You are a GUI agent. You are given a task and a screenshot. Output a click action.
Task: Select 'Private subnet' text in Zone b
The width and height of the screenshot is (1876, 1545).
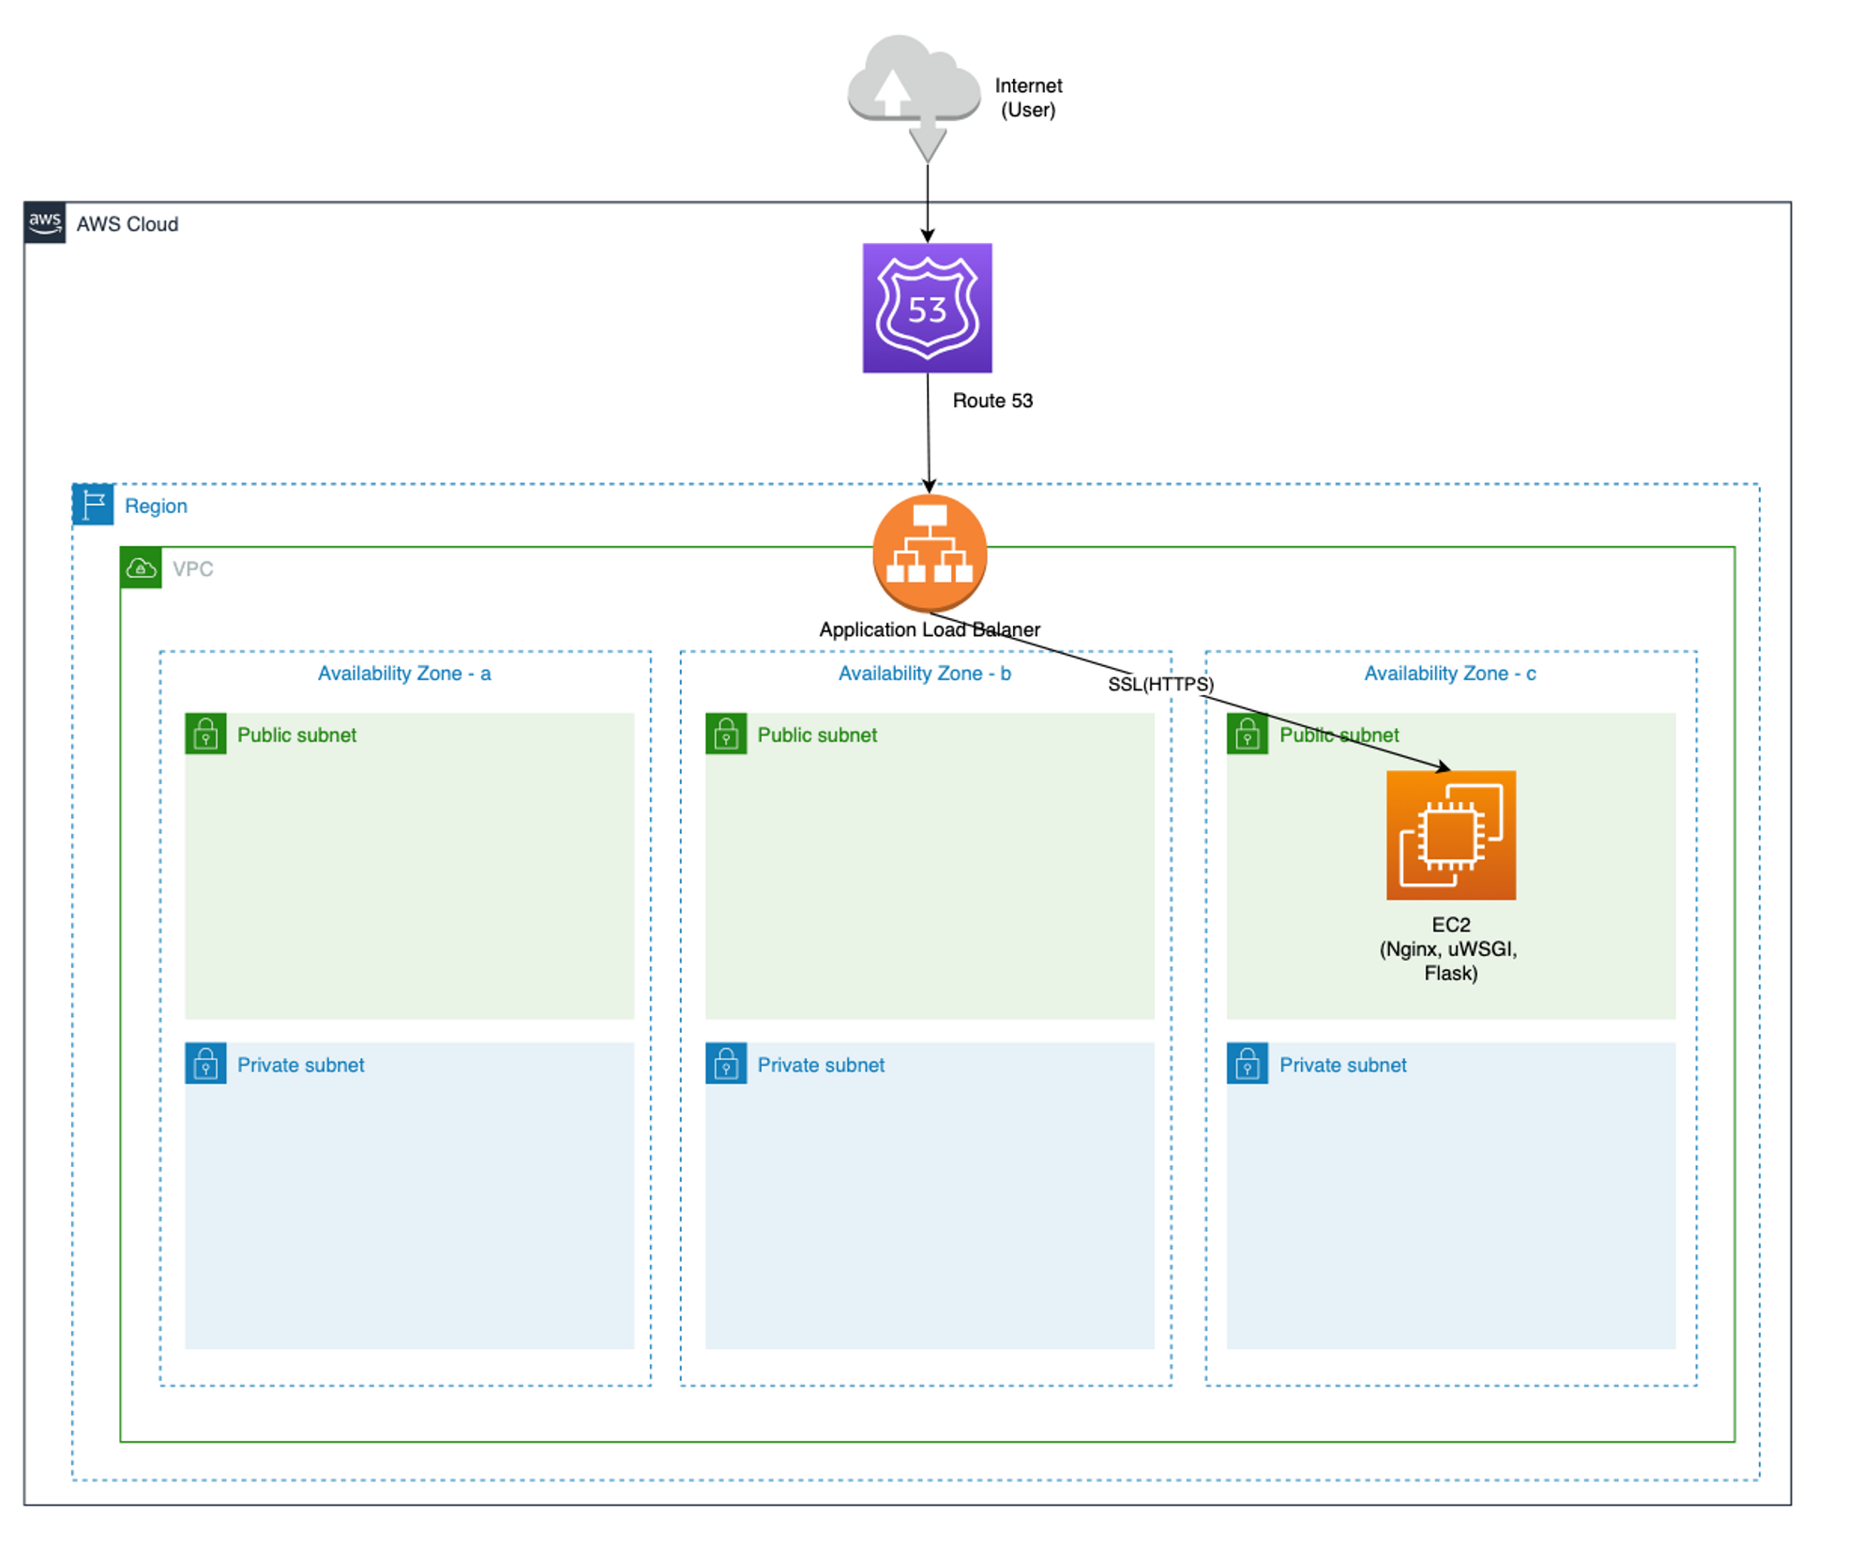(x=821, y=1065)
